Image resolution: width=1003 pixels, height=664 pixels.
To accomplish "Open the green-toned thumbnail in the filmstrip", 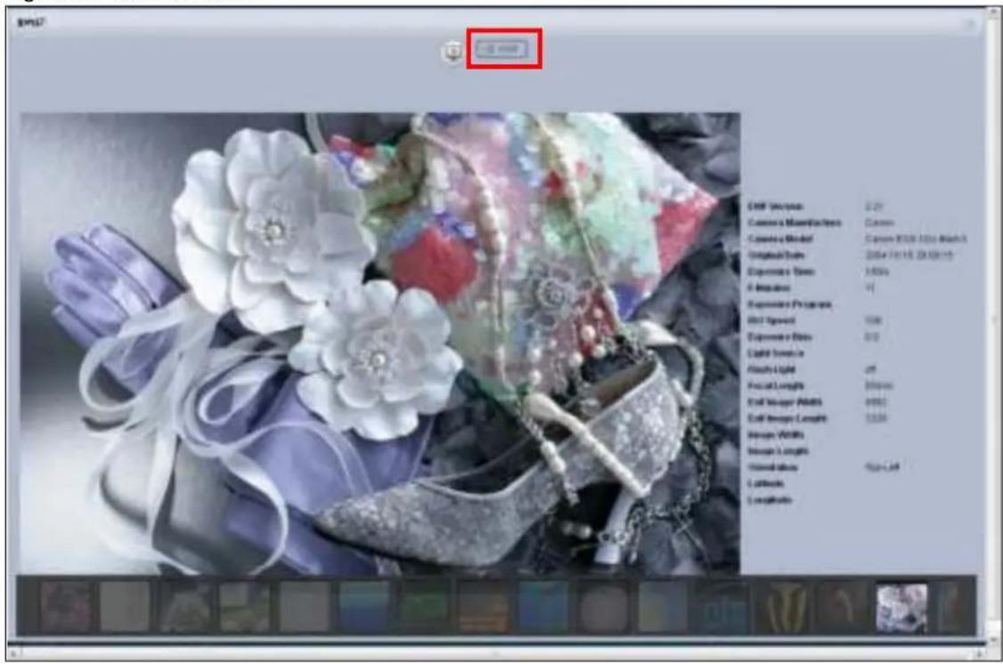I will [x=424, y=607].
